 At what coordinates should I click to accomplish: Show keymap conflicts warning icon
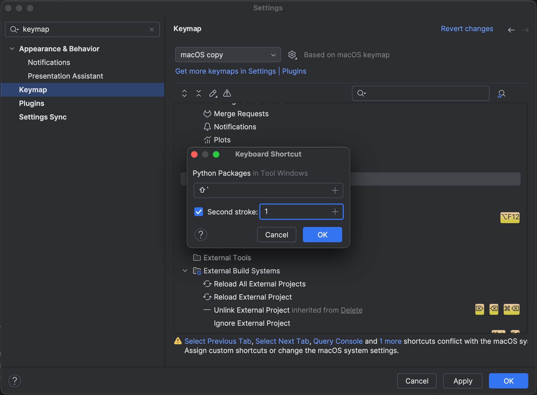[x=227, y=93]
